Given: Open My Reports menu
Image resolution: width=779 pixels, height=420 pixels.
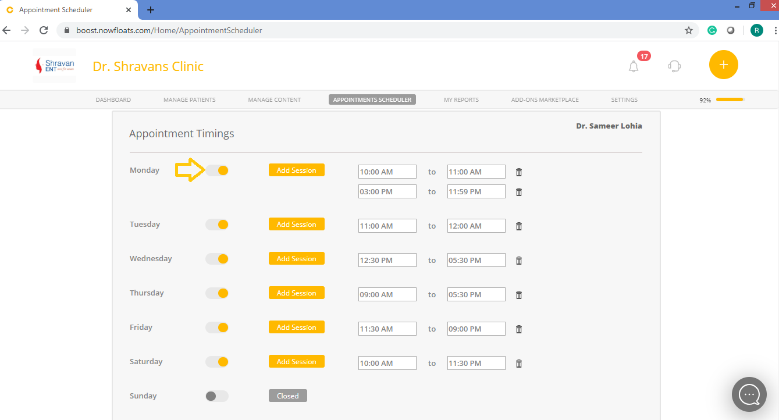Looking at the screenshot, I should [x=461, y=100].
